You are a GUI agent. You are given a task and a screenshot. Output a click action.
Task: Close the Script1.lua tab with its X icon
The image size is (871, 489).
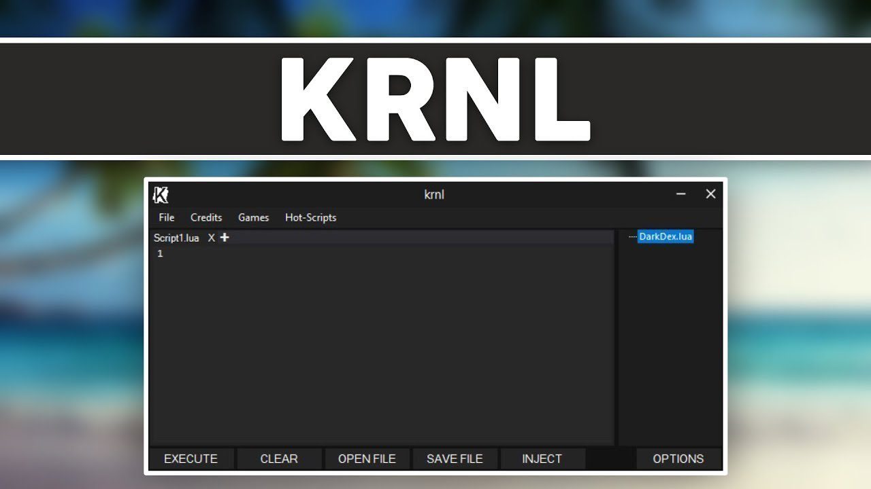click(211, 238)
